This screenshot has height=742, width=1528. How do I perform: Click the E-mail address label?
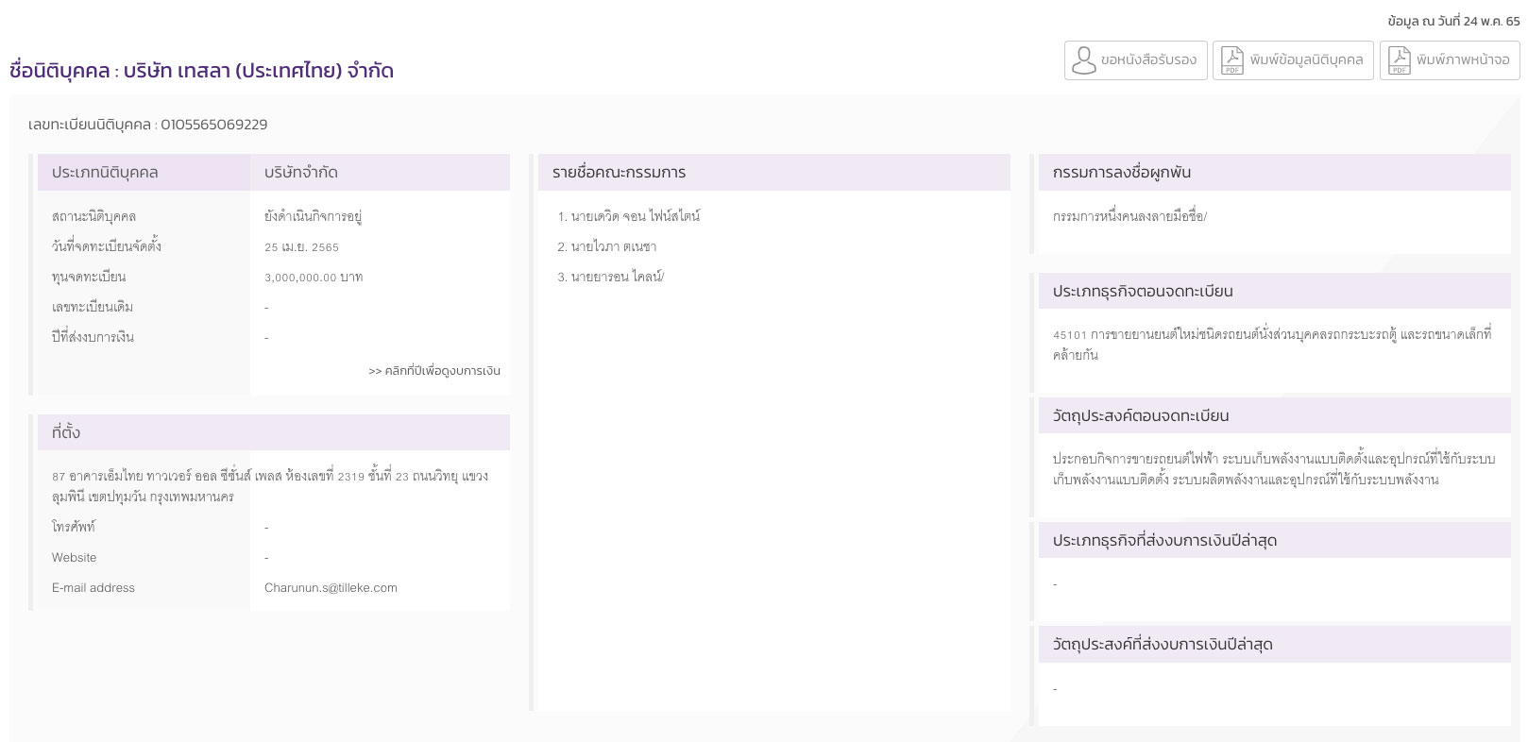tap(93, 587)
